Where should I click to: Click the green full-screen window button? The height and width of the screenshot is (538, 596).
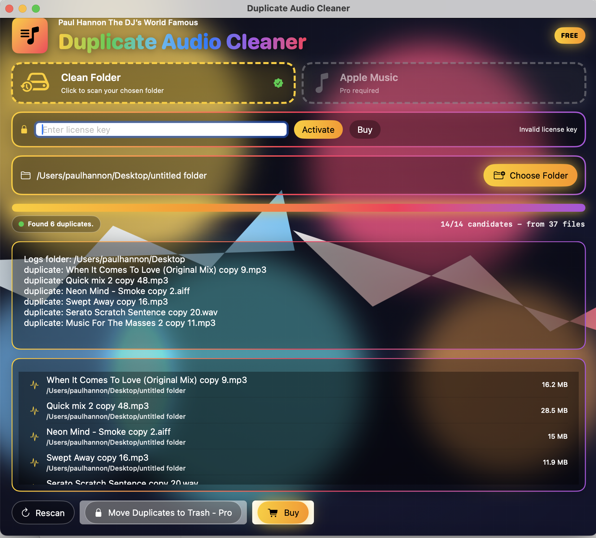tap(36, 8)
